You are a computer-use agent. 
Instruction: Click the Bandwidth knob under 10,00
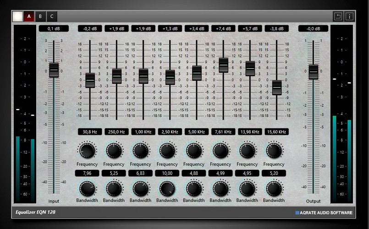tap(167, 188)
